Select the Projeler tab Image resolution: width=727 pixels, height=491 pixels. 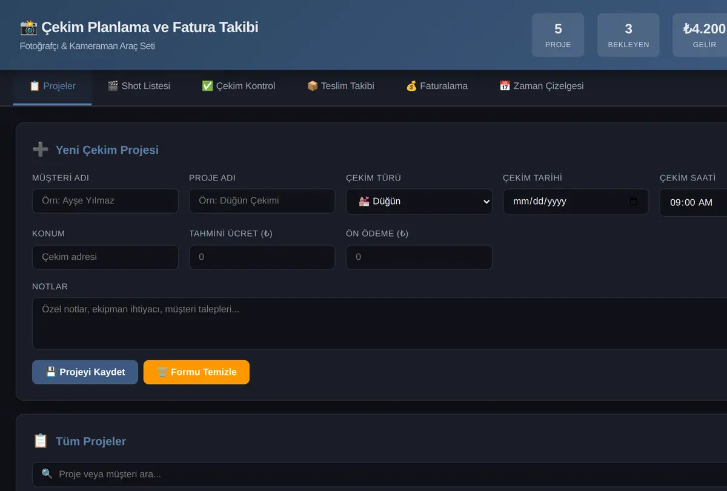click(x=52, y=86)
